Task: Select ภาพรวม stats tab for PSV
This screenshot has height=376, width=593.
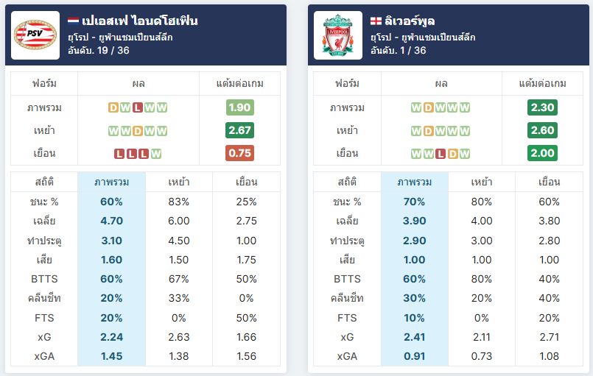Action: click(111, 182)
